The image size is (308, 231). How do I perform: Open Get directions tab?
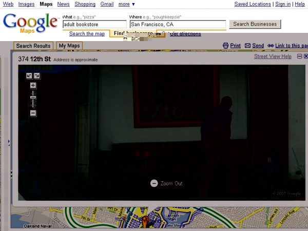(x=185, y=34)
